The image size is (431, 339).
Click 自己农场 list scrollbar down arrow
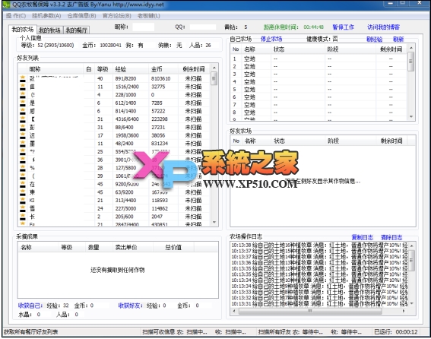pos(411,116)
